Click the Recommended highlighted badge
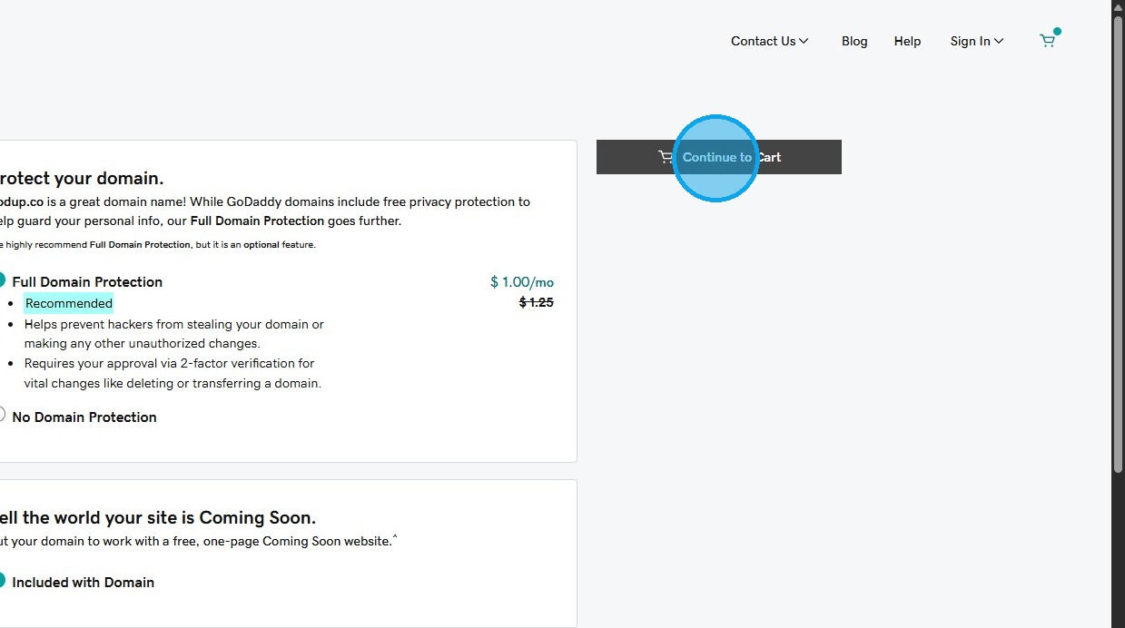 (x=69, y=303)
